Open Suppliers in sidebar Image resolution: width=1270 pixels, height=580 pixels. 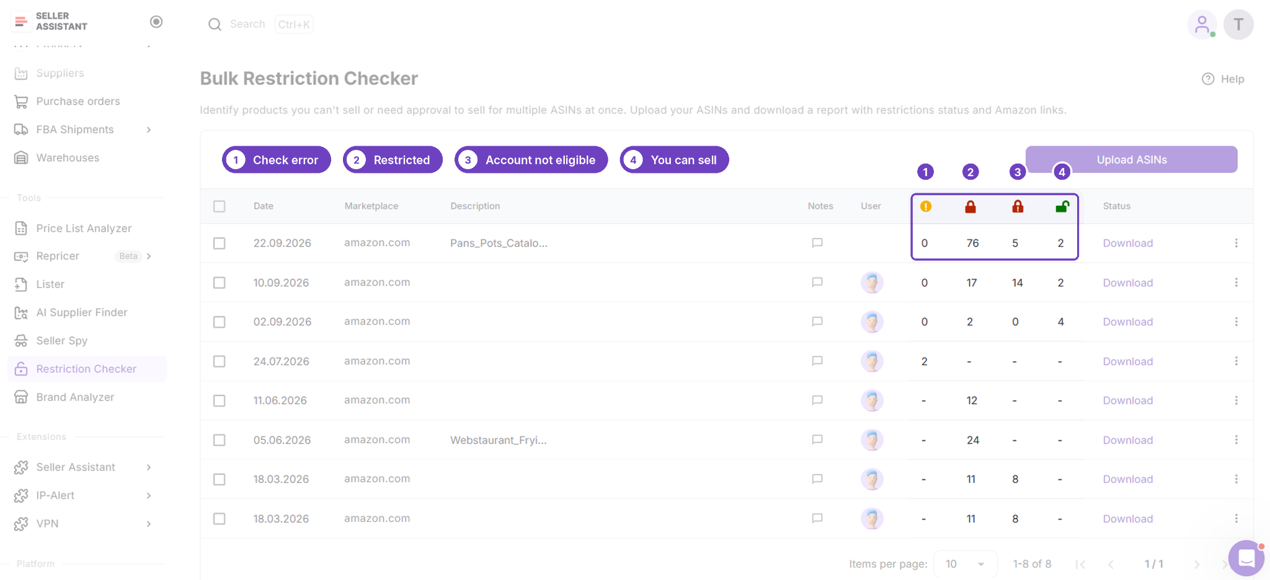click(x=60, y=73)
